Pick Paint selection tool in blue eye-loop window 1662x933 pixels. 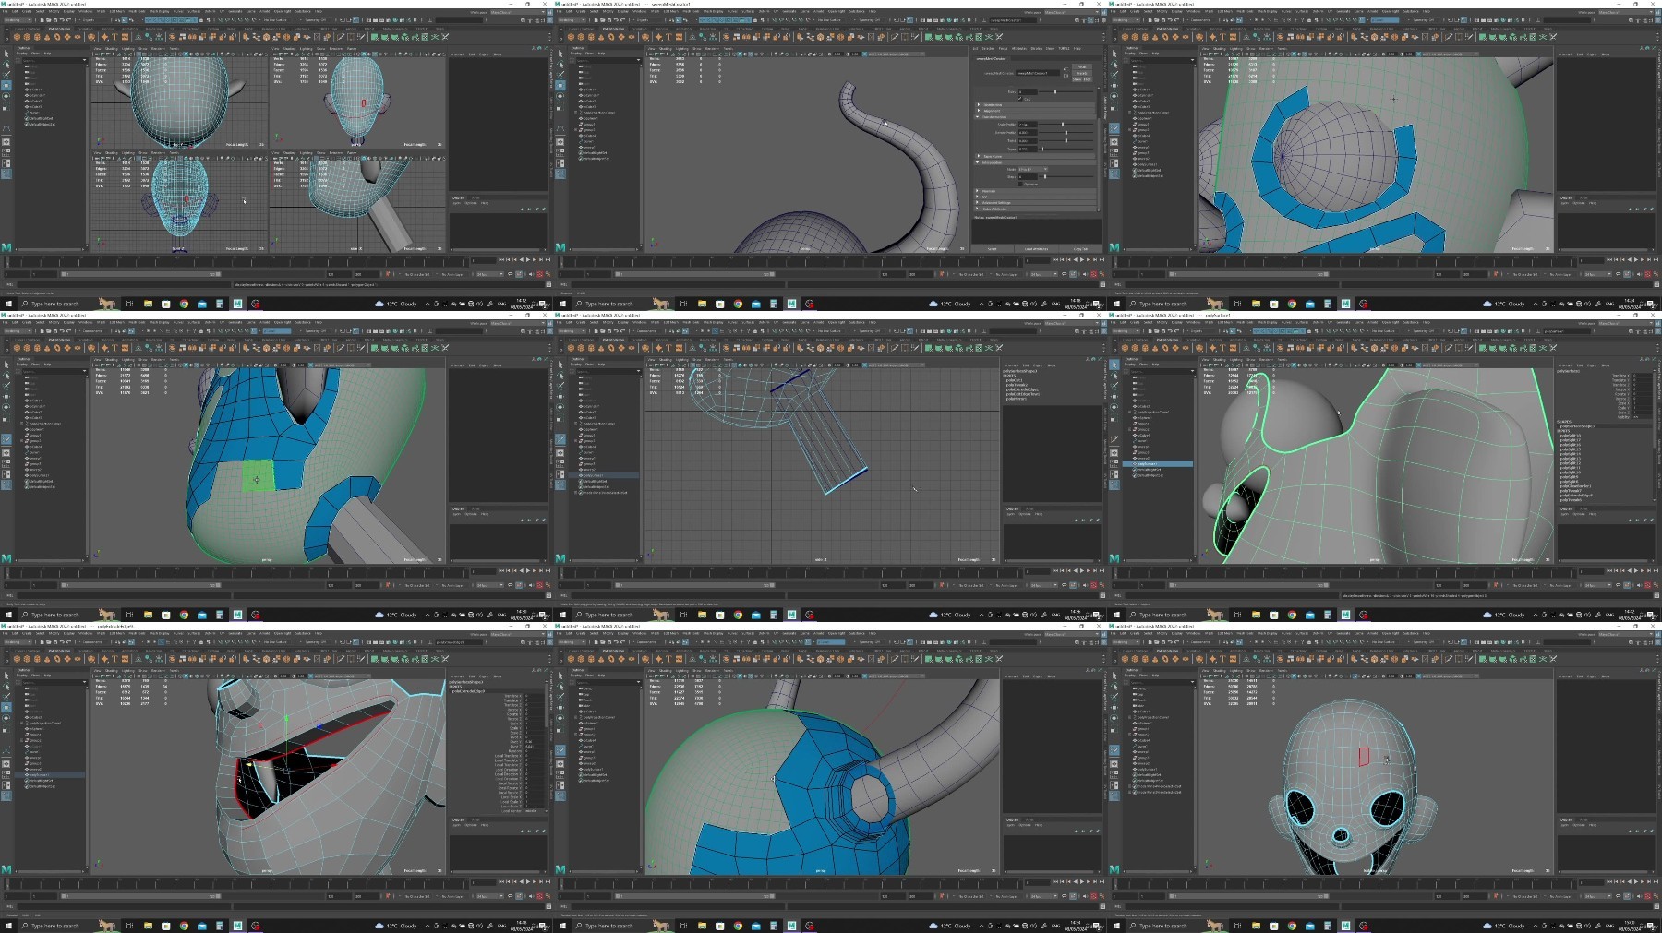[1114, 75]
